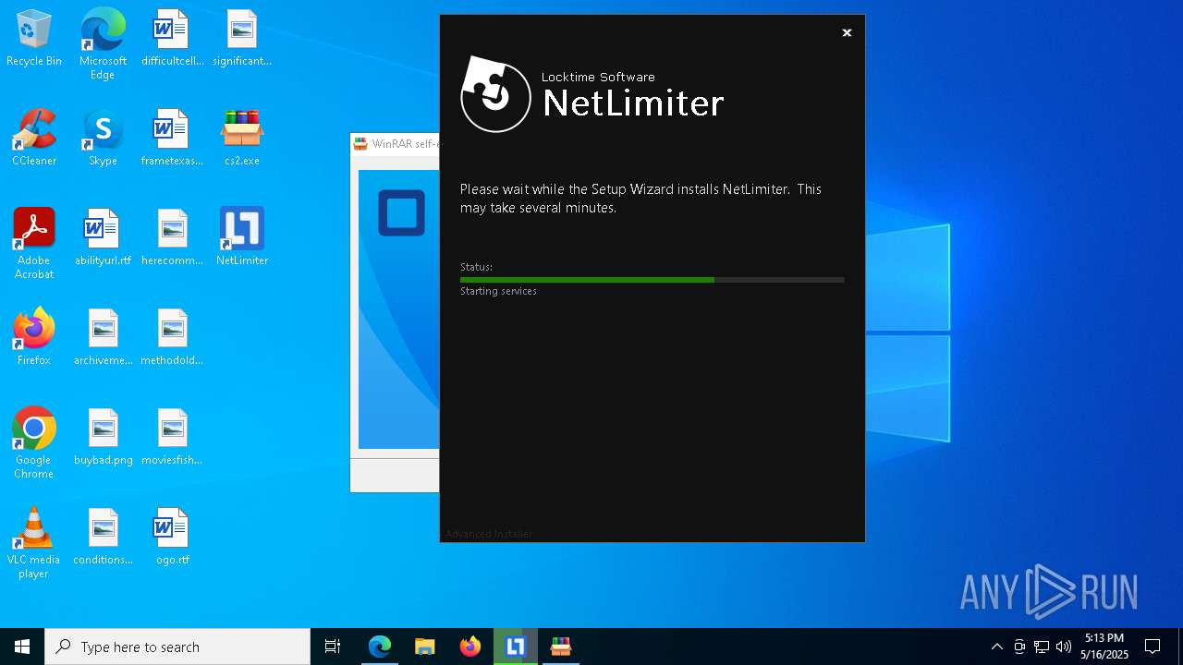Open File Explorer from the taskbar
The width and height of the screenshot is (1183, 665).
[425, 647]
